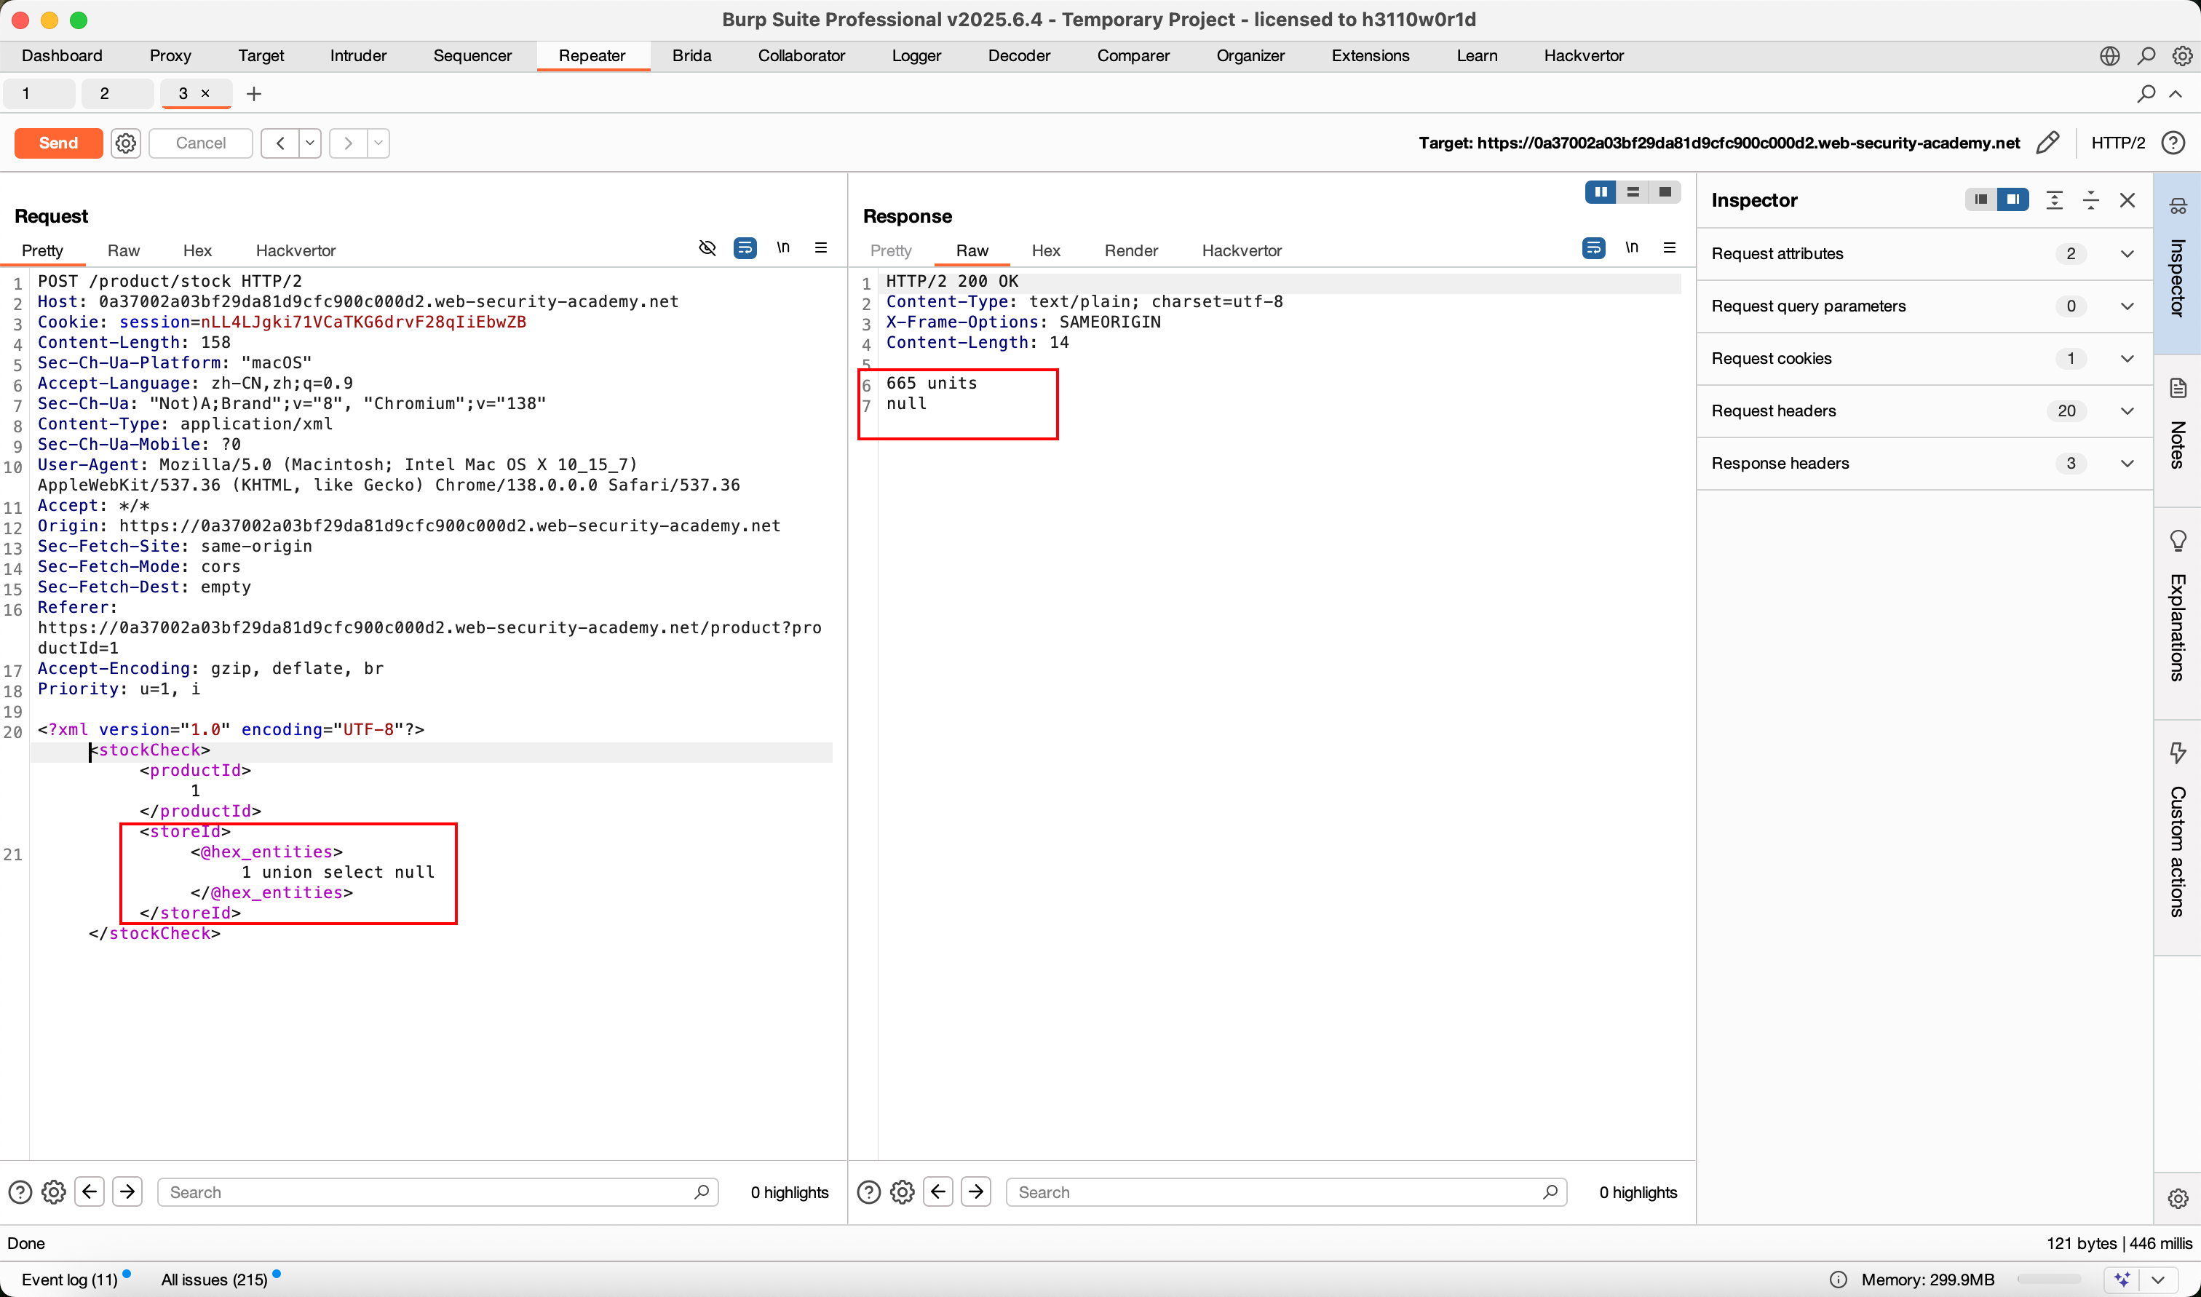This screenshot has height=1297, width=2201.
Task: Click the orange Send button
Action: tap(58, 143)
